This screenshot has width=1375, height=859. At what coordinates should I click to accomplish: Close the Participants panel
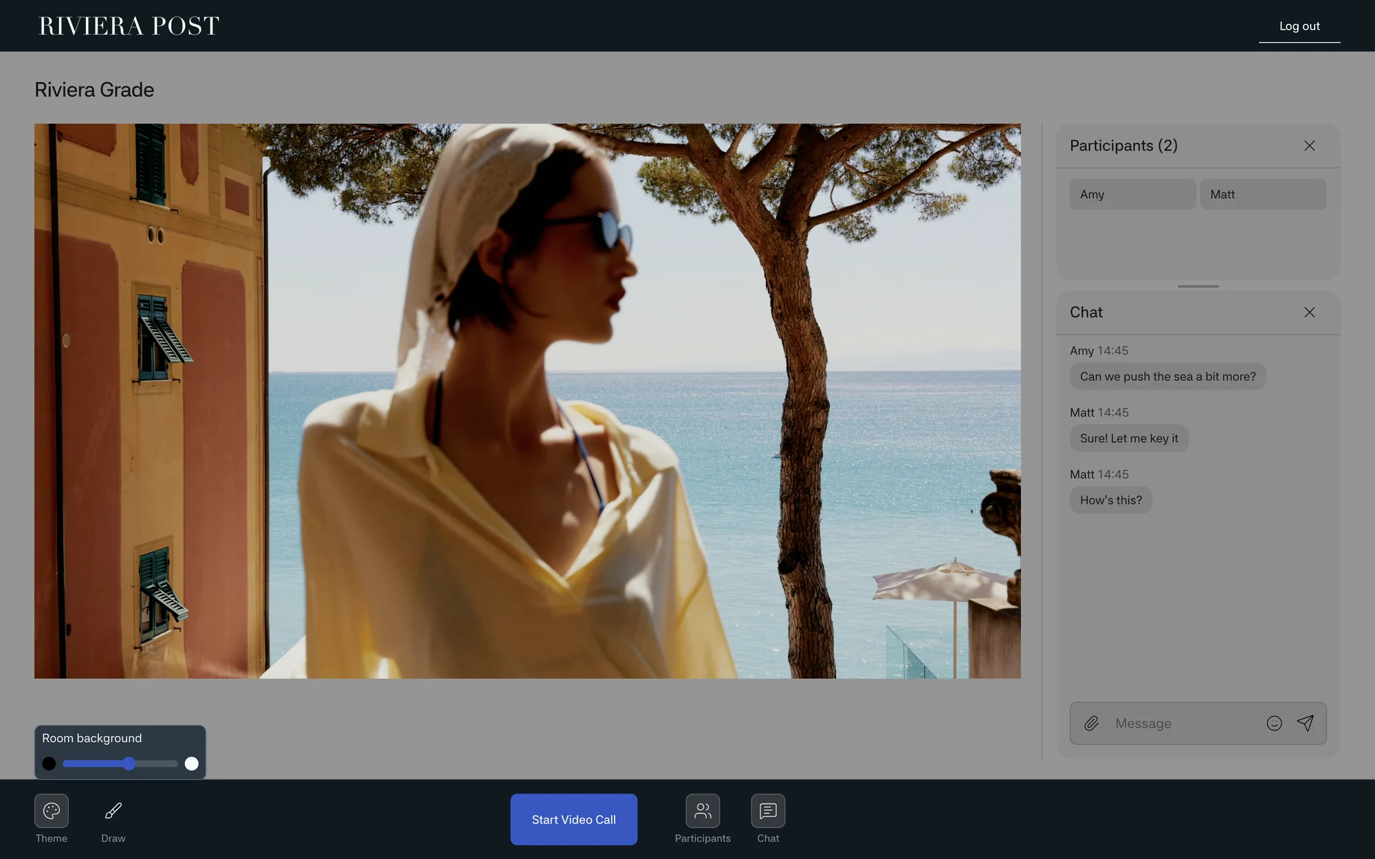click(x=1310, y=146)
